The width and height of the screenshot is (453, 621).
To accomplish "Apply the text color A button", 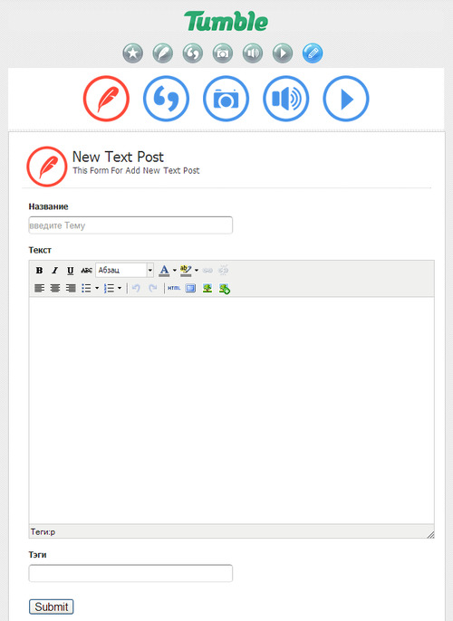I will click(x=164, y=271).
